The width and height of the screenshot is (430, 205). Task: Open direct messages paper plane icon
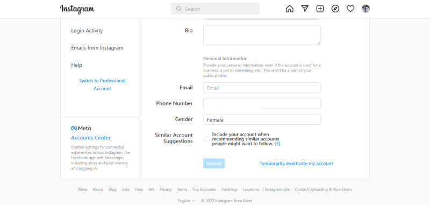pos(305,9)
